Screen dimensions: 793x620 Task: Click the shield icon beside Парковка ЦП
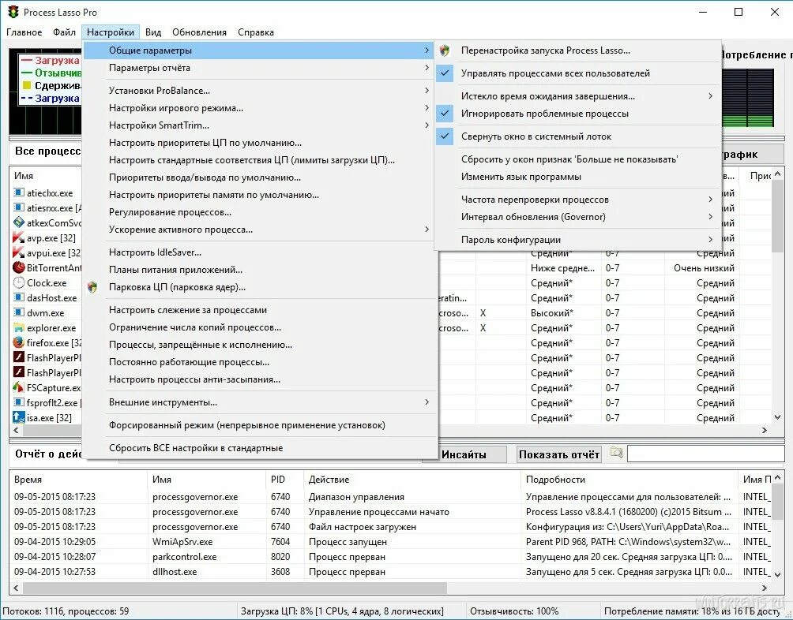click(x=92, y=287)
